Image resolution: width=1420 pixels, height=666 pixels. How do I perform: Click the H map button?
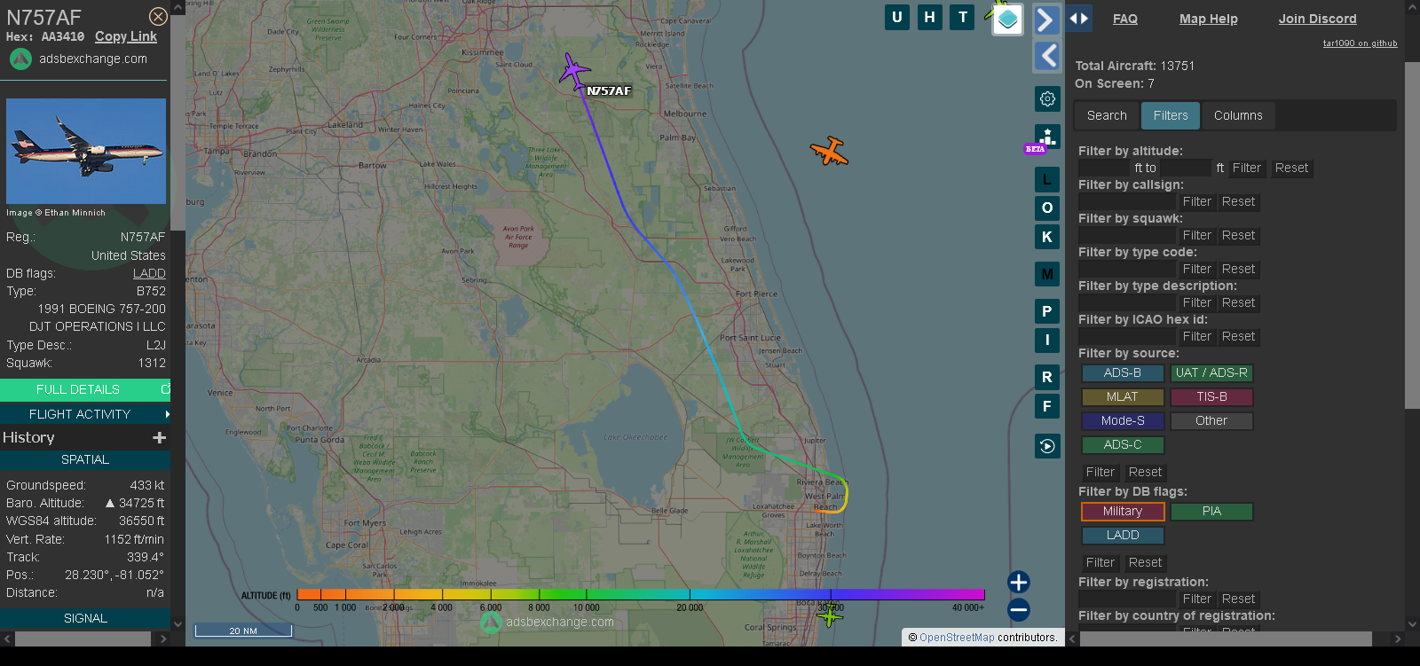(x=930, y=17)
